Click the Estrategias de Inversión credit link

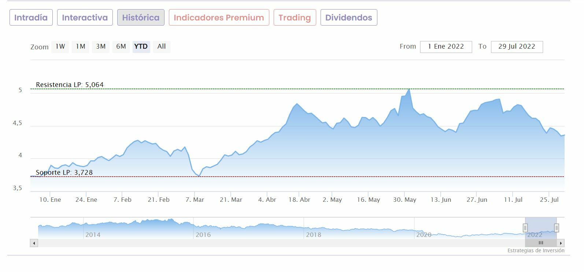536,250
